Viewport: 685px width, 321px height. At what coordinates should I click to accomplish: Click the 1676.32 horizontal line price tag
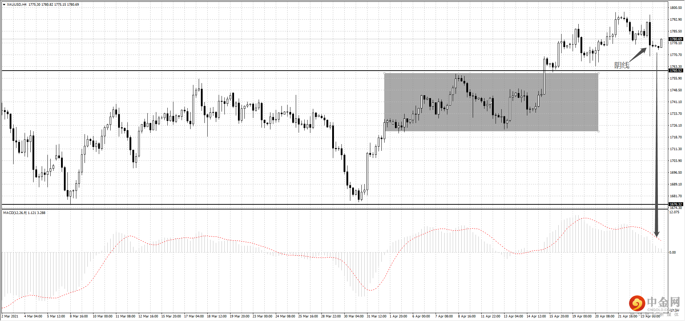(676, 204)
